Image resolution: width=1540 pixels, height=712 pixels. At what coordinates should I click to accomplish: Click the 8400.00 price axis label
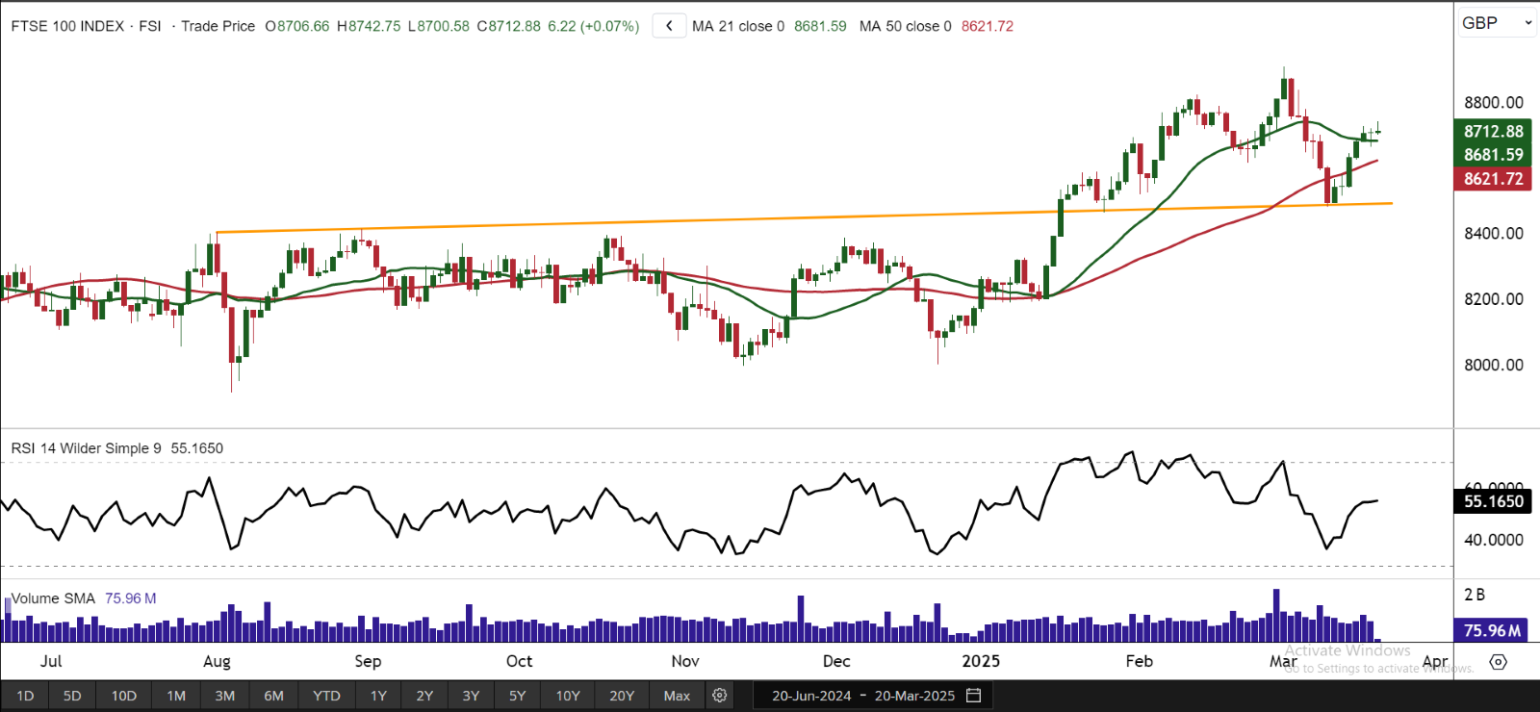[x=1494, y=234]
